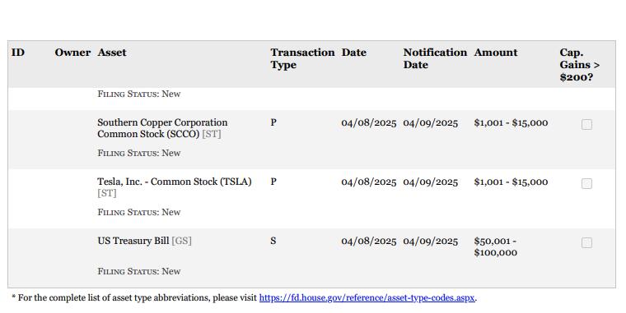Click the Asset column header
Viewport: 626px width, 313px height.
112,53
